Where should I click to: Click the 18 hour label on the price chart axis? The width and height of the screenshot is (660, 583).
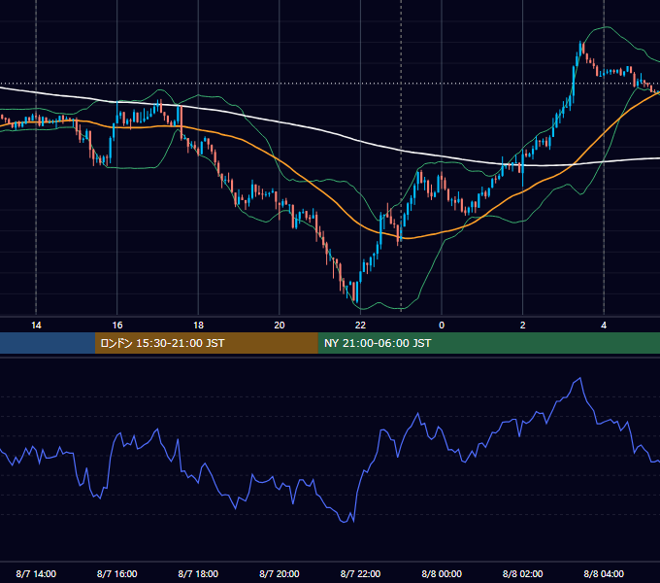pos(198,326)
